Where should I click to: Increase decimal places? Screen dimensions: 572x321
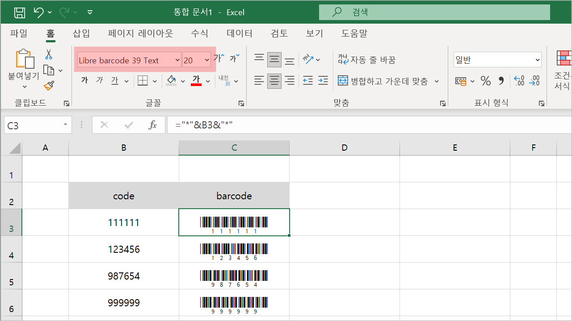click(519, 81)
